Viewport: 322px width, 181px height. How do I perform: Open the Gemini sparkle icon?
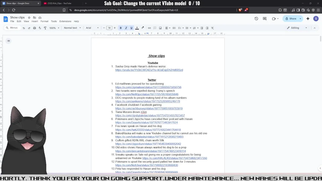pos(308,19)
